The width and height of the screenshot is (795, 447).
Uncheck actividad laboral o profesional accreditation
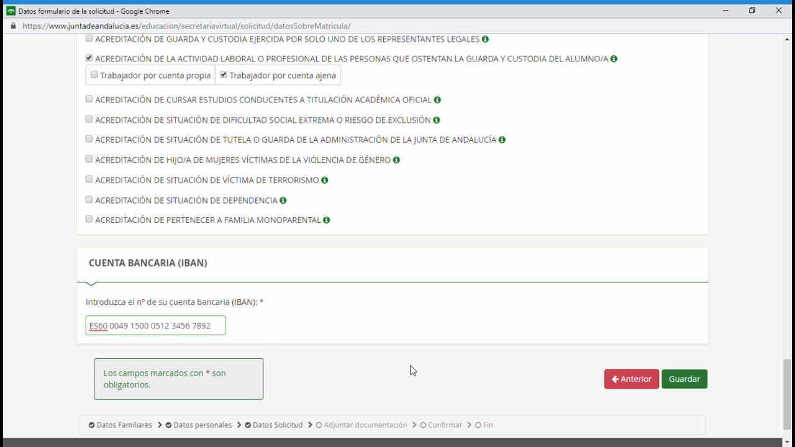pyautogui.click(x=89, y=58)
